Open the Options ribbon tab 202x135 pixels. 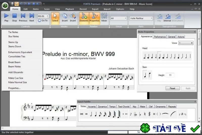pyautogui.click(x=120, y=9)
